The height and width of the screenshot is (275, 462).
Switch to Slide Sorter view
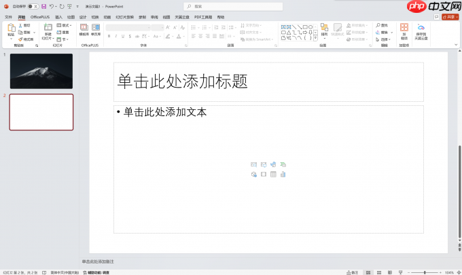click(379, 272)
